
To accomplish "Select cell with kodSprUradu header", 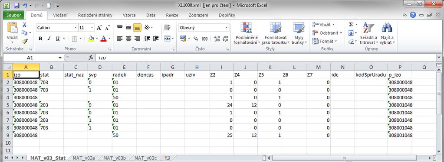I will 371,75.
